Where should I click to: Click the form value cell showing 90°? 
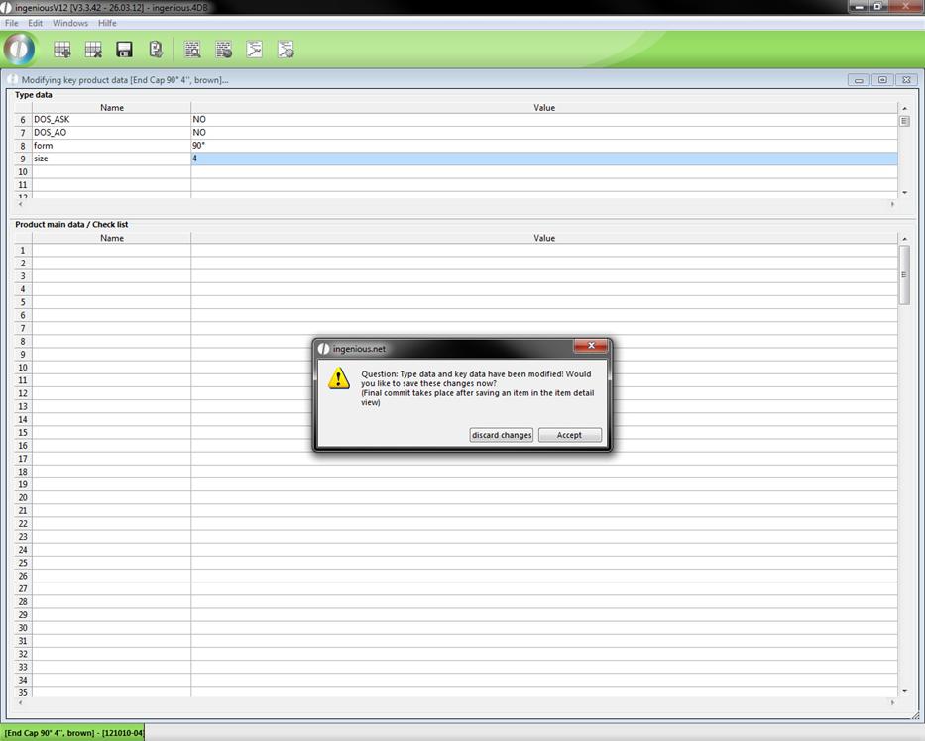[543, 146]
